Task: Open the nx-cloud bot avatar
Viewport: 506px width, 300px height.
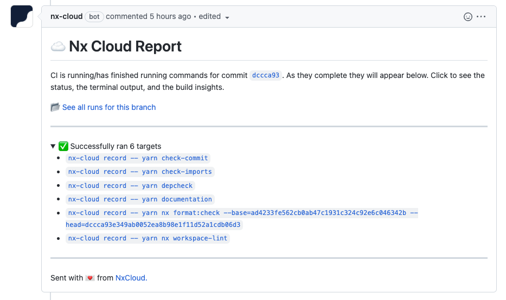Action: [x=22, y=17]
